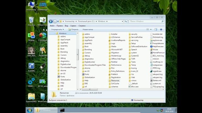
Task: Open the Файл menu
Action: pyautogui.click(x=52, y=26)
